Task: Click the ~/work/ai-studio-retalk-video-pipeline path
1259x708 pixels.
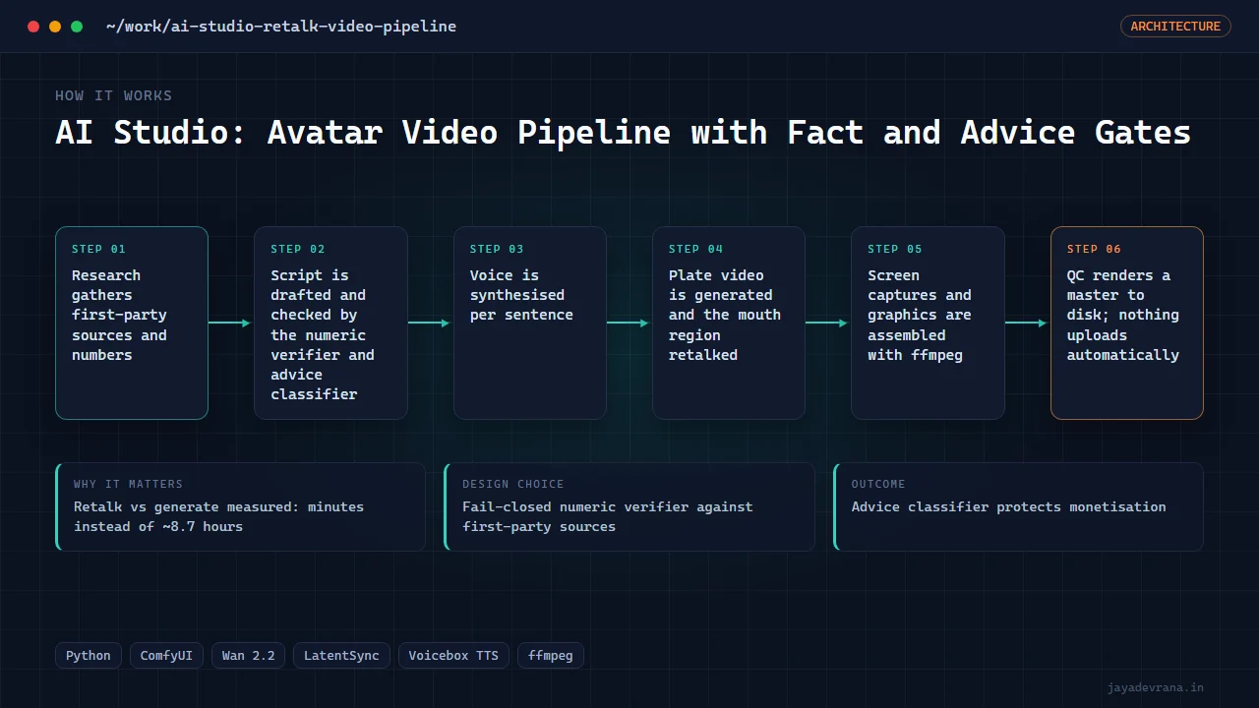Action: pos(281,27)
